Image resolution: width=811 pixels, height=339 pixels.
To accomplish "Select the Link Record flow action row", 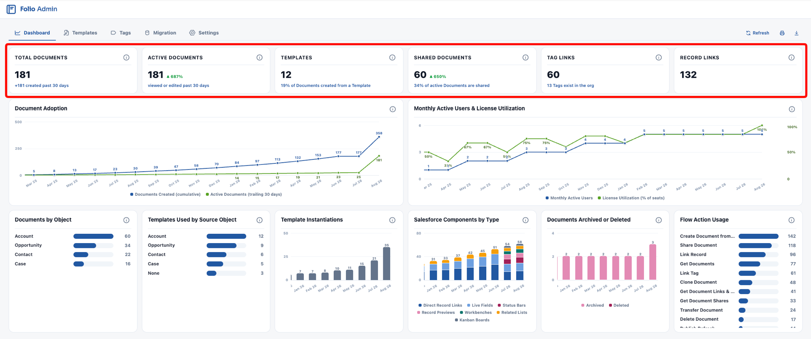I will tap(738, 255).
